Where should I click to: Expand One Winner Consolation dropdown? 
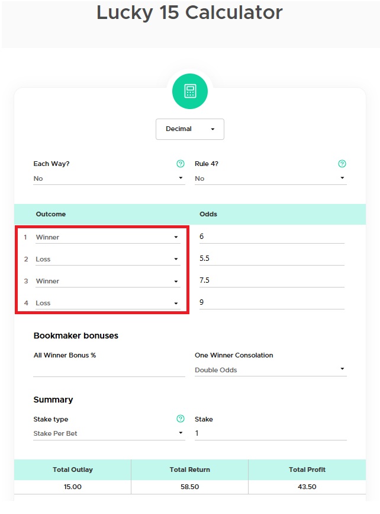pyautogui.click(x=270, y=370)
